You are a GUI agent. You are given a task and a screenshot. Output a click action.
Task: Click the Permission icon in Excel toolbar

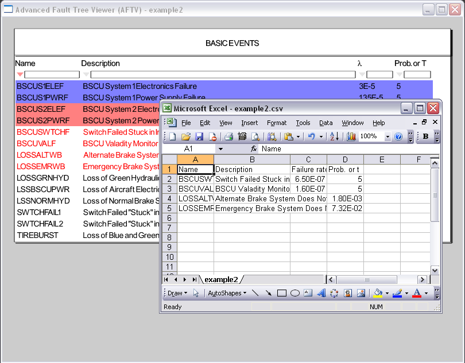point(212,136)
